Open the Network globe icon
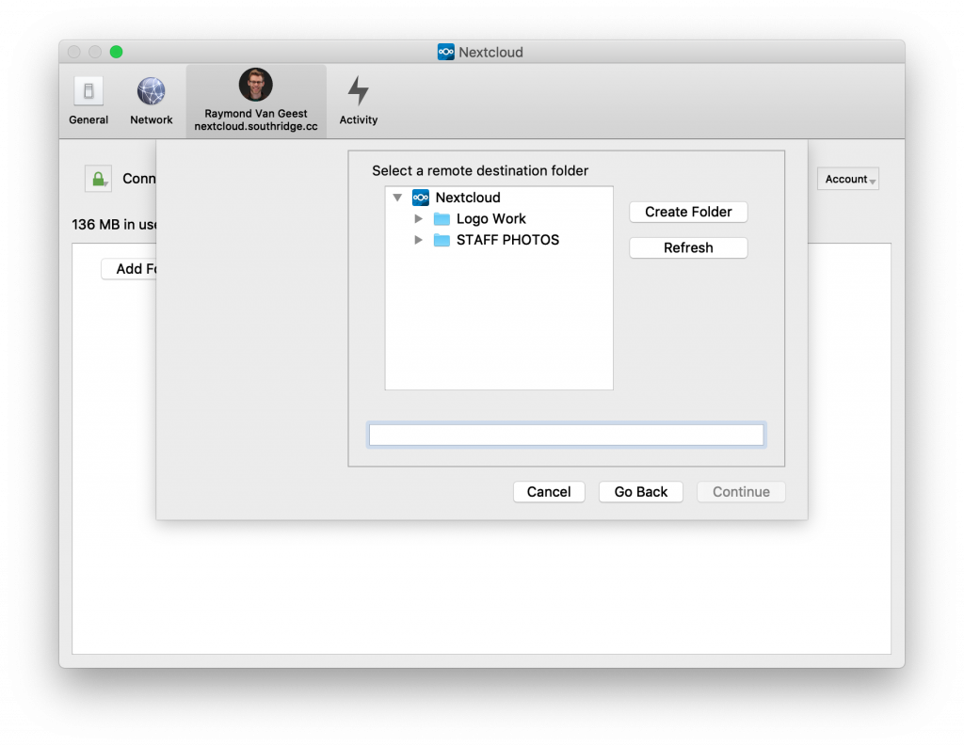The height and width of the screenshot is (746, 964). tap(151, 92)
